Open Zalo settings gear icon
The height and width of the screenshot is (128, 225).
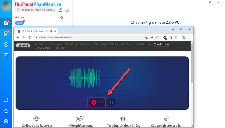click(x=6, y=121)
